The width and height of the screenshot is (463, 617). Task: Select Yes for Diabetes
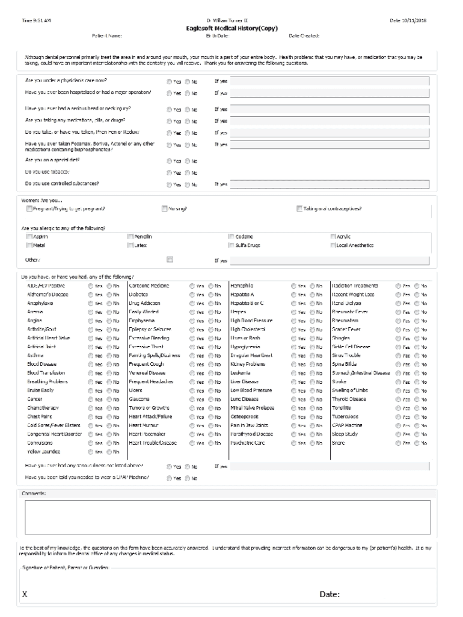(x=192, y=295)
